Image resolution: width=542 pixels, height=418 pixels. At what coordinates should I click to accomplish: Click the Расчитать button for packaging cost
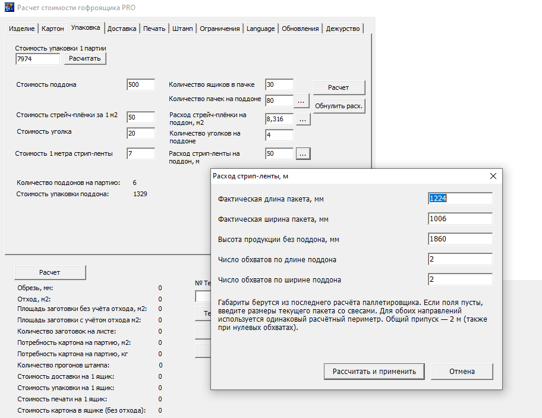[x=84, y=58]
